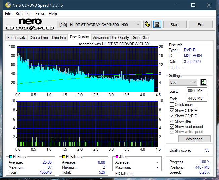Click the PI Errors graph area
This screenshot has height=180, width=219.
[x=88, y=70]
